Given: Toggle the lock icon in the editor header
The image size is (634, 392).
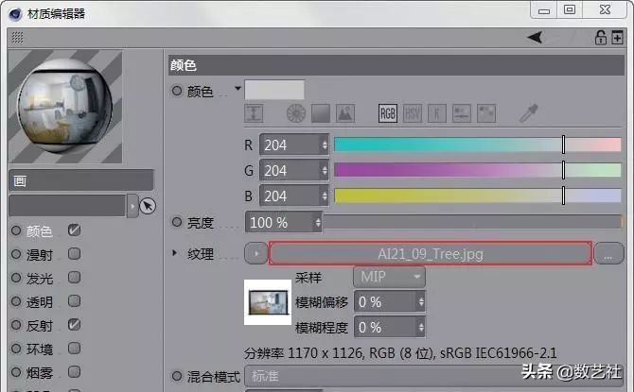Looking at the screenshot, I should (x=601, y=38).
